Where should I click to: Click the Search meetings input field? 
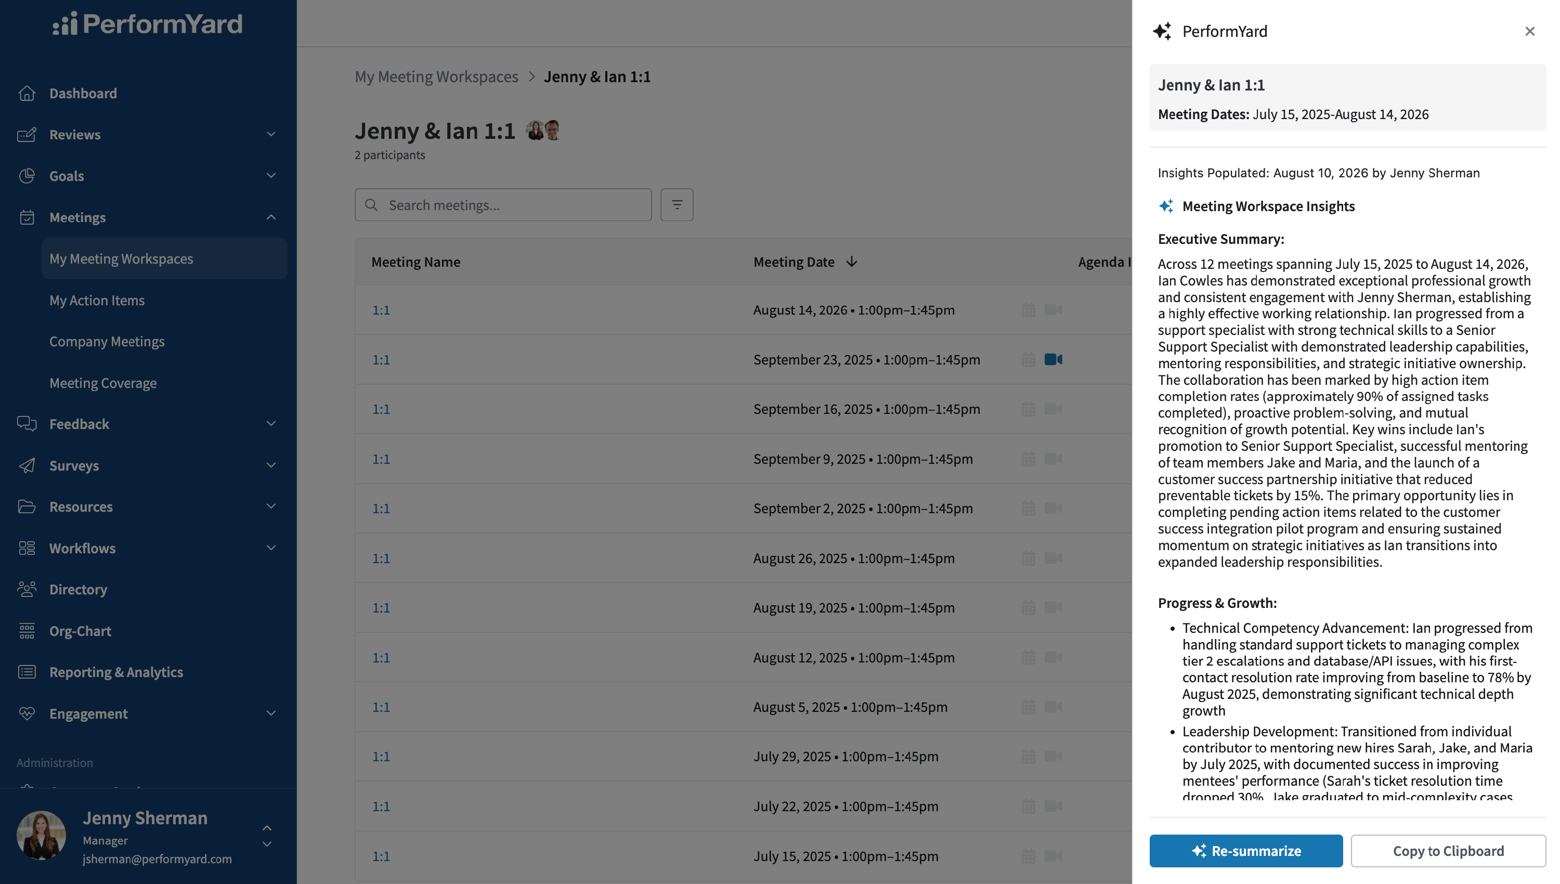point(503,204)
